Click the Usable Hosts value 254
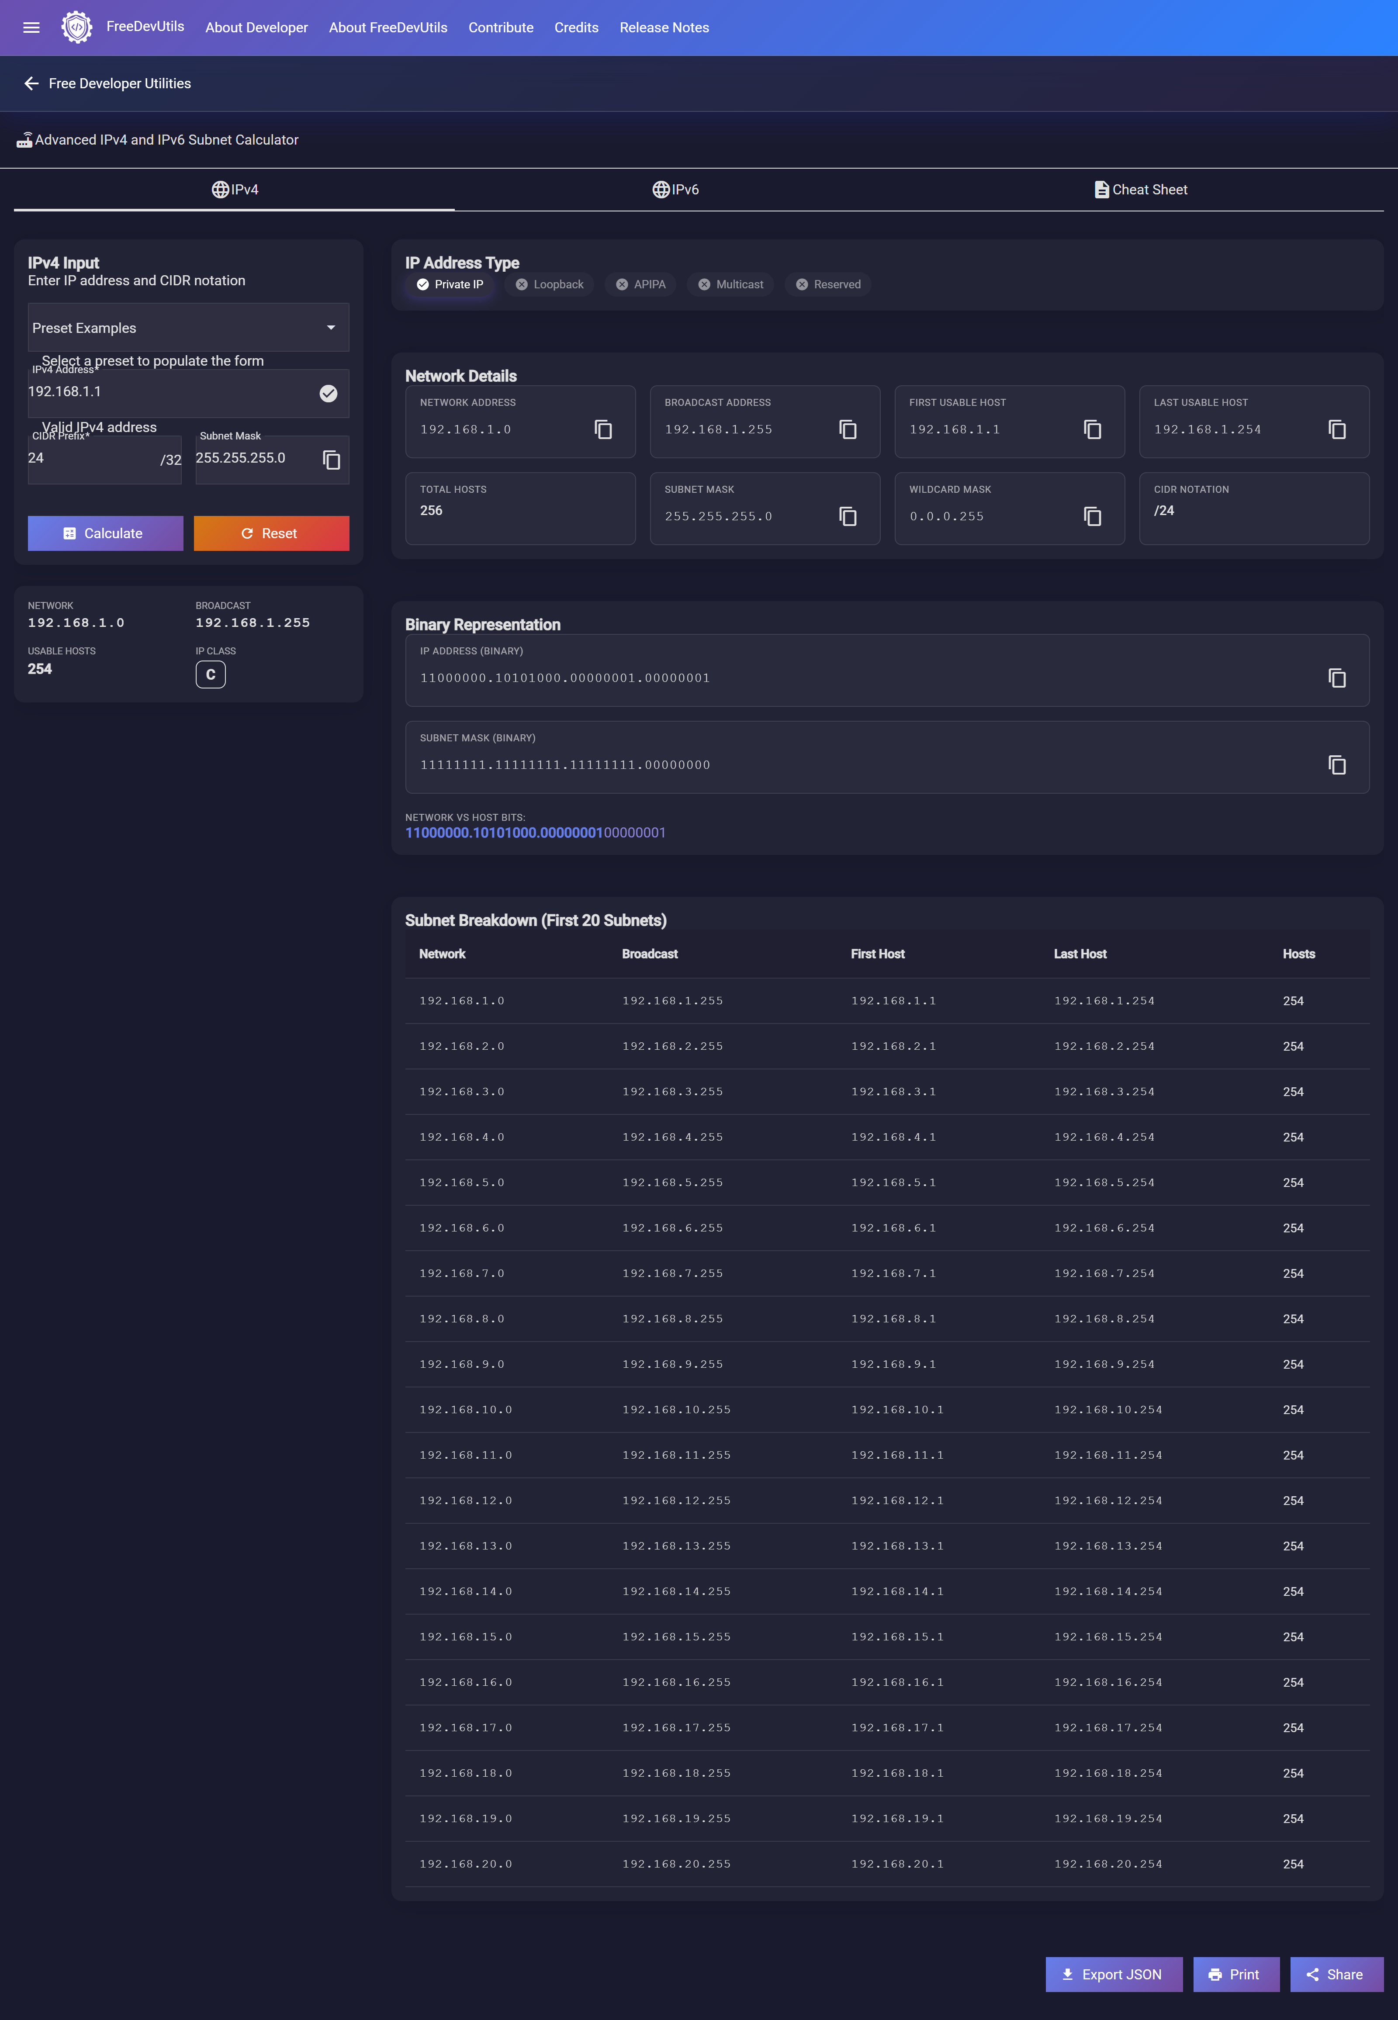 tap(39, 669)
